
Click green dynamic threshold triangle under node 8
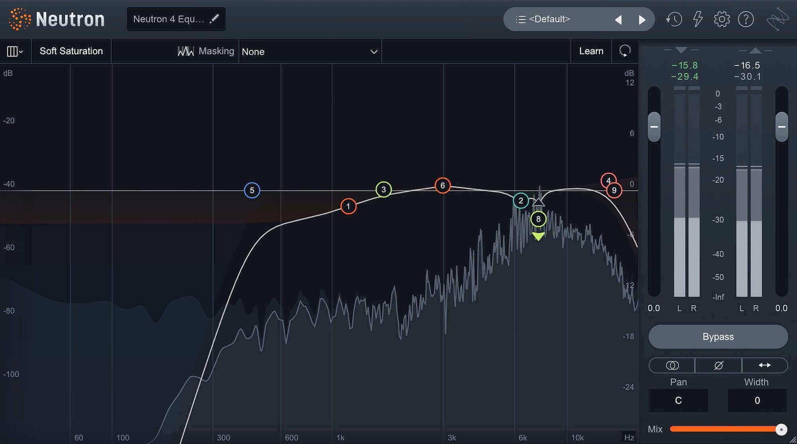point(538,237)
